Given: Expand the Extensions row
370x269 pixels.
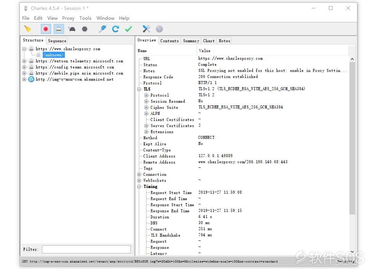Looking at the screenshot, I should (146, 132).
